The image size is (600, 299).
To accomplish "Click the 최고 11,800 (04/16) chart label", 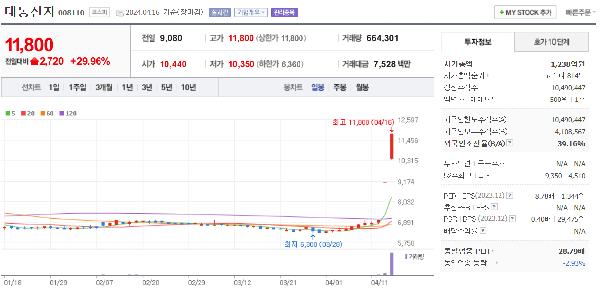I will pyautogui.click(x=363, y=123).
